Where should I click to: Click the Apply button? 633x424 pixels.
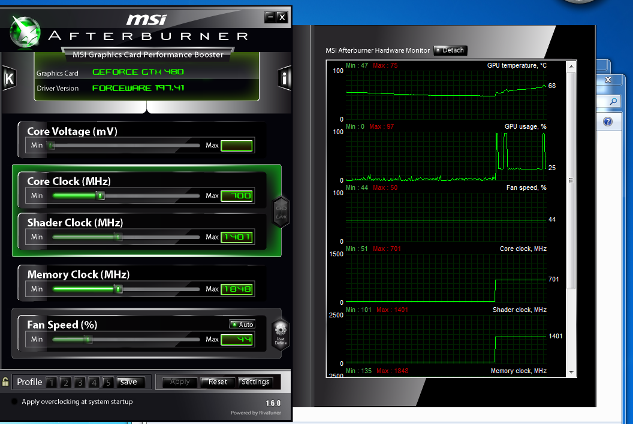180,381
